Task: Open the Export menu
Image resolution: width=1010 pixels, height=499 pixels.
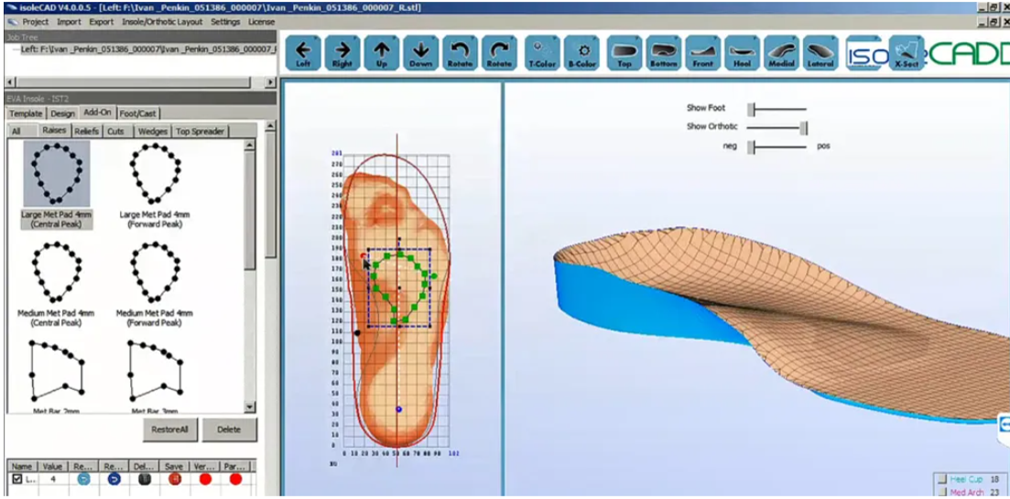Action: (101, 21)
